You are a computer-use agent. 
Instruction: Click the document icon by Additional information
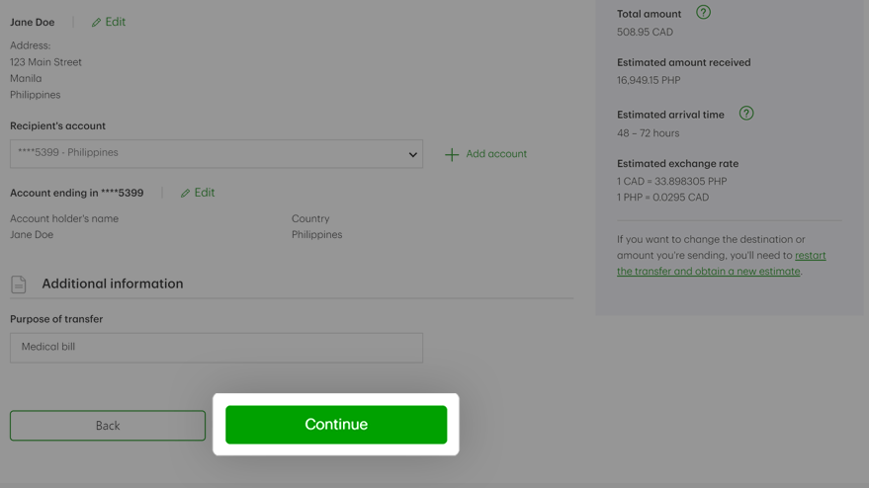click(18, 285)
